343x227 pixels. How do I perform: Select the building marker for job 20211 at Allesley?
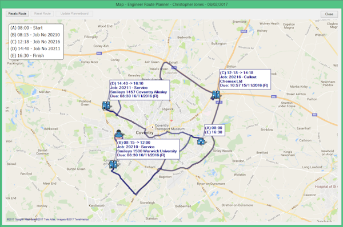click(x=106, y=106)
